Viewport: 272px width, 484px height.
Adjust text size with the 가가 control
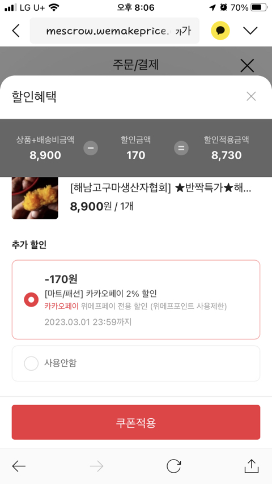pos(183,31)
